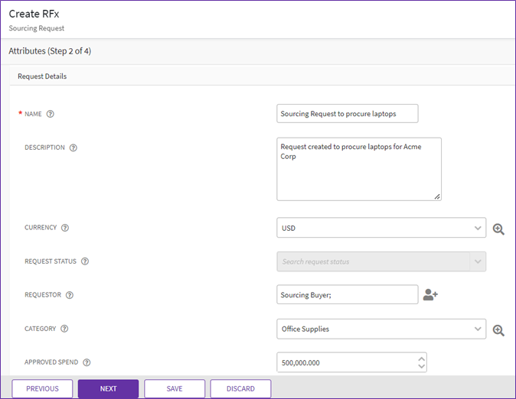Click the NEXT button
This screenshot has width=516, height=399.
pos(108,388)
